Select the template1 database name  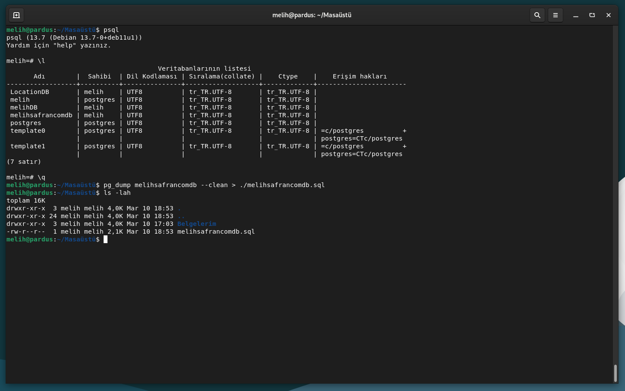click(x=28, y=146)
